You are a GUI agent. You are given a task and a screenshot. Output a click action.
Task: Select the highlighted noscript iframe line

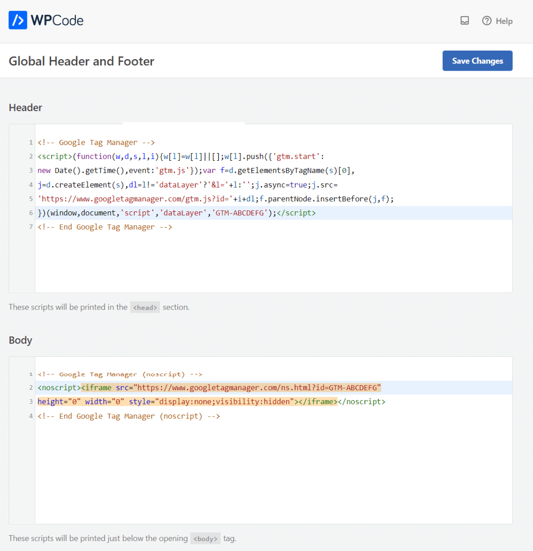tap(209, 387)
